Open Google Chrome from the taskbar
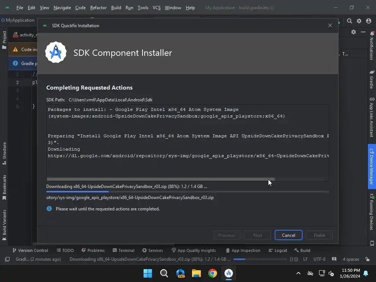Screen dimensions: 376x282 tap(213, 273)
